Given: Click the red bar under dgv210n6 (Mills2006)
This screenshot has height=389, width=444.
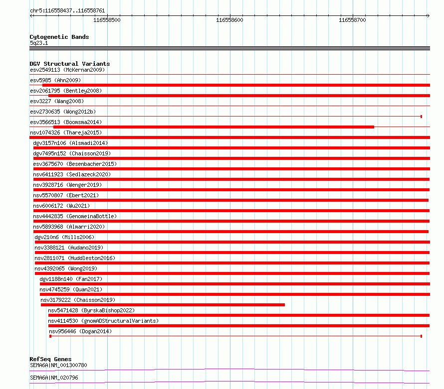Looking at the screenshot, I should point(232,242).
